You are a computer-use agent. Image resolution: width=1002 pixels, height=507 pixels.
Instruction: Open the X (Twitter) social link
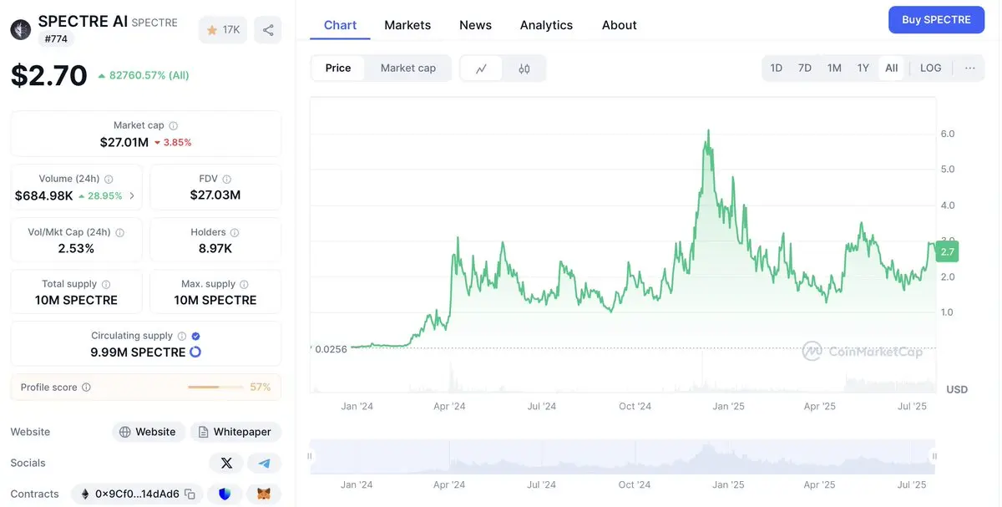click(226, 463)
